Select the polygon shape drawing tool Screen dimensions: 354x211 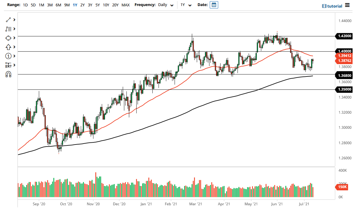click(x=8, y=38)
